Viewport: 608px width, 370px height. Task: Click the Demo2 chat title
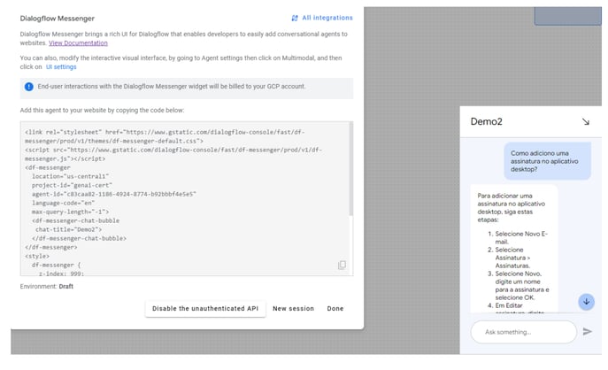(486, 122)
